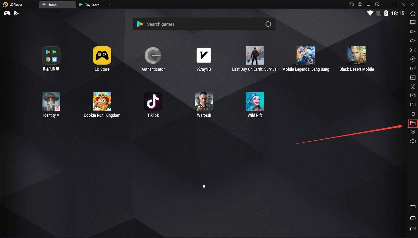Click inside the Search games field
The image size is (418, 238).
(x=204, y=24)
